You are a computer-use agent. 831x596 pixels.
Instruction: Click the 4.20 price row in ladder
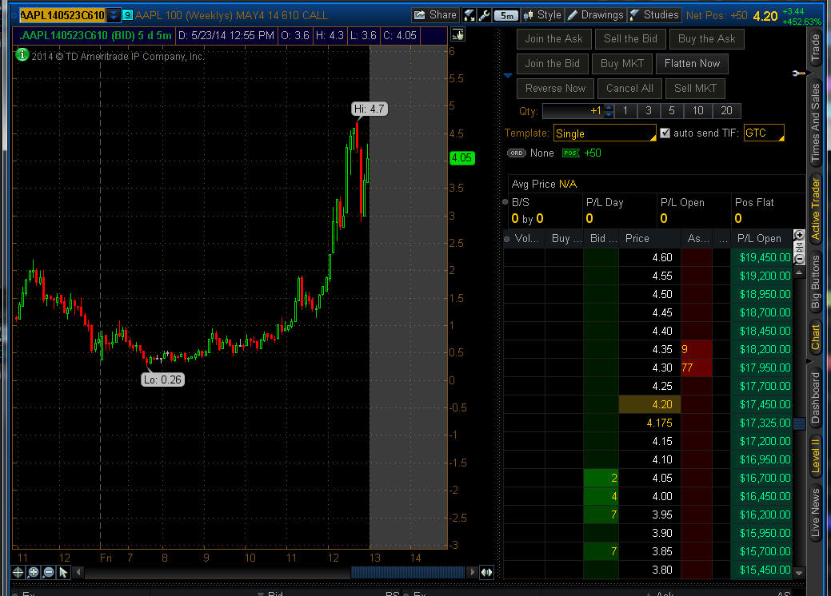tap(649, 404)
